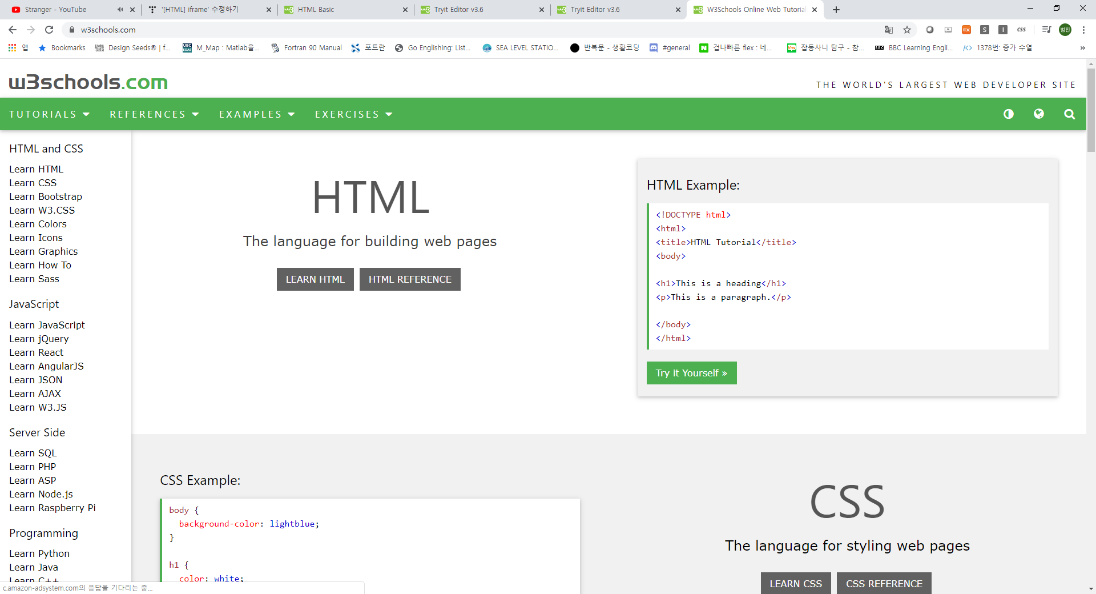This screenshot has height=594, width=1096.
Task: Open Learn Python in the sidebar
Action: 39,553
